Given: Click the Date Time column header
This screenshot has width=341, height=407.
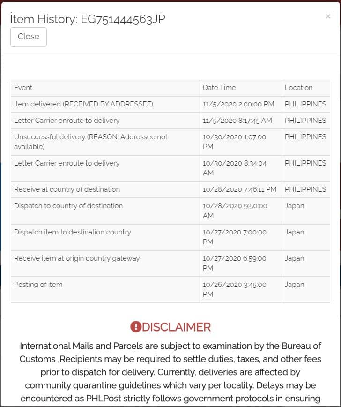Looking at the screenshot, I should click(x=219, y=88).
